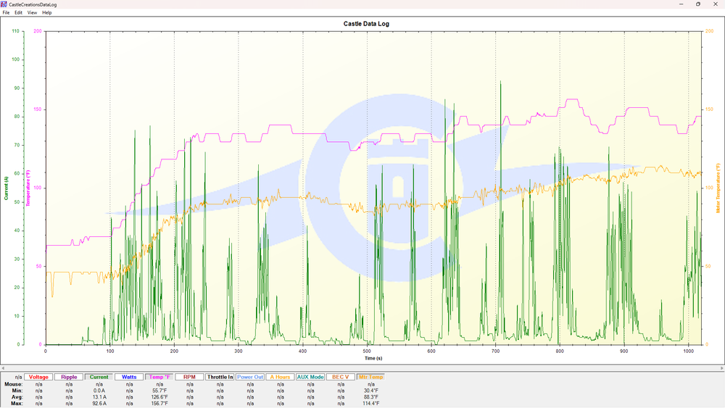Click the max motor temp 114.4°F
Image resolution: width=725 pixels, height=408 pixels.
pyautogui.click(x=370, y=404)
